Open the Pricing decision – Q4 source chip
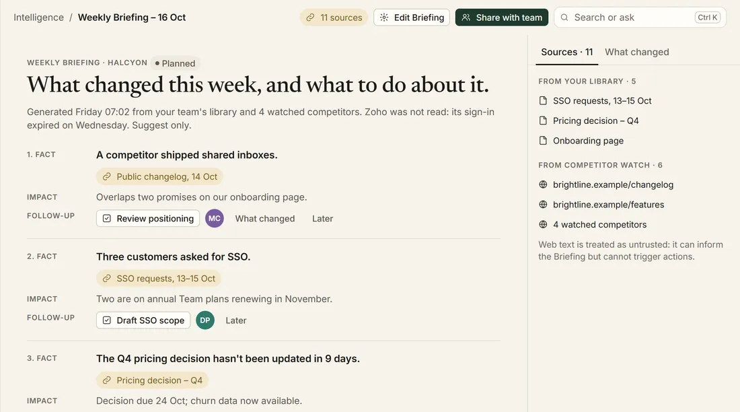740x412 pixels. 153,380
